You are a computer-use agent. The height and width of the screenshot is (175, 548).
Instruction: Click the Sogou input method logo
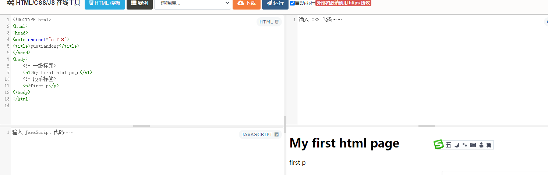tap(439, 145)
